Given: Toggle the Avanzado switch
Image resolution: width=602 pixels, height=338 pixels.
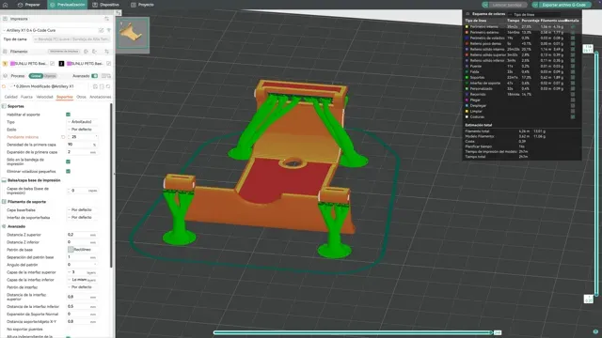Looking at the screenshot, I should (x=94, y=76).
